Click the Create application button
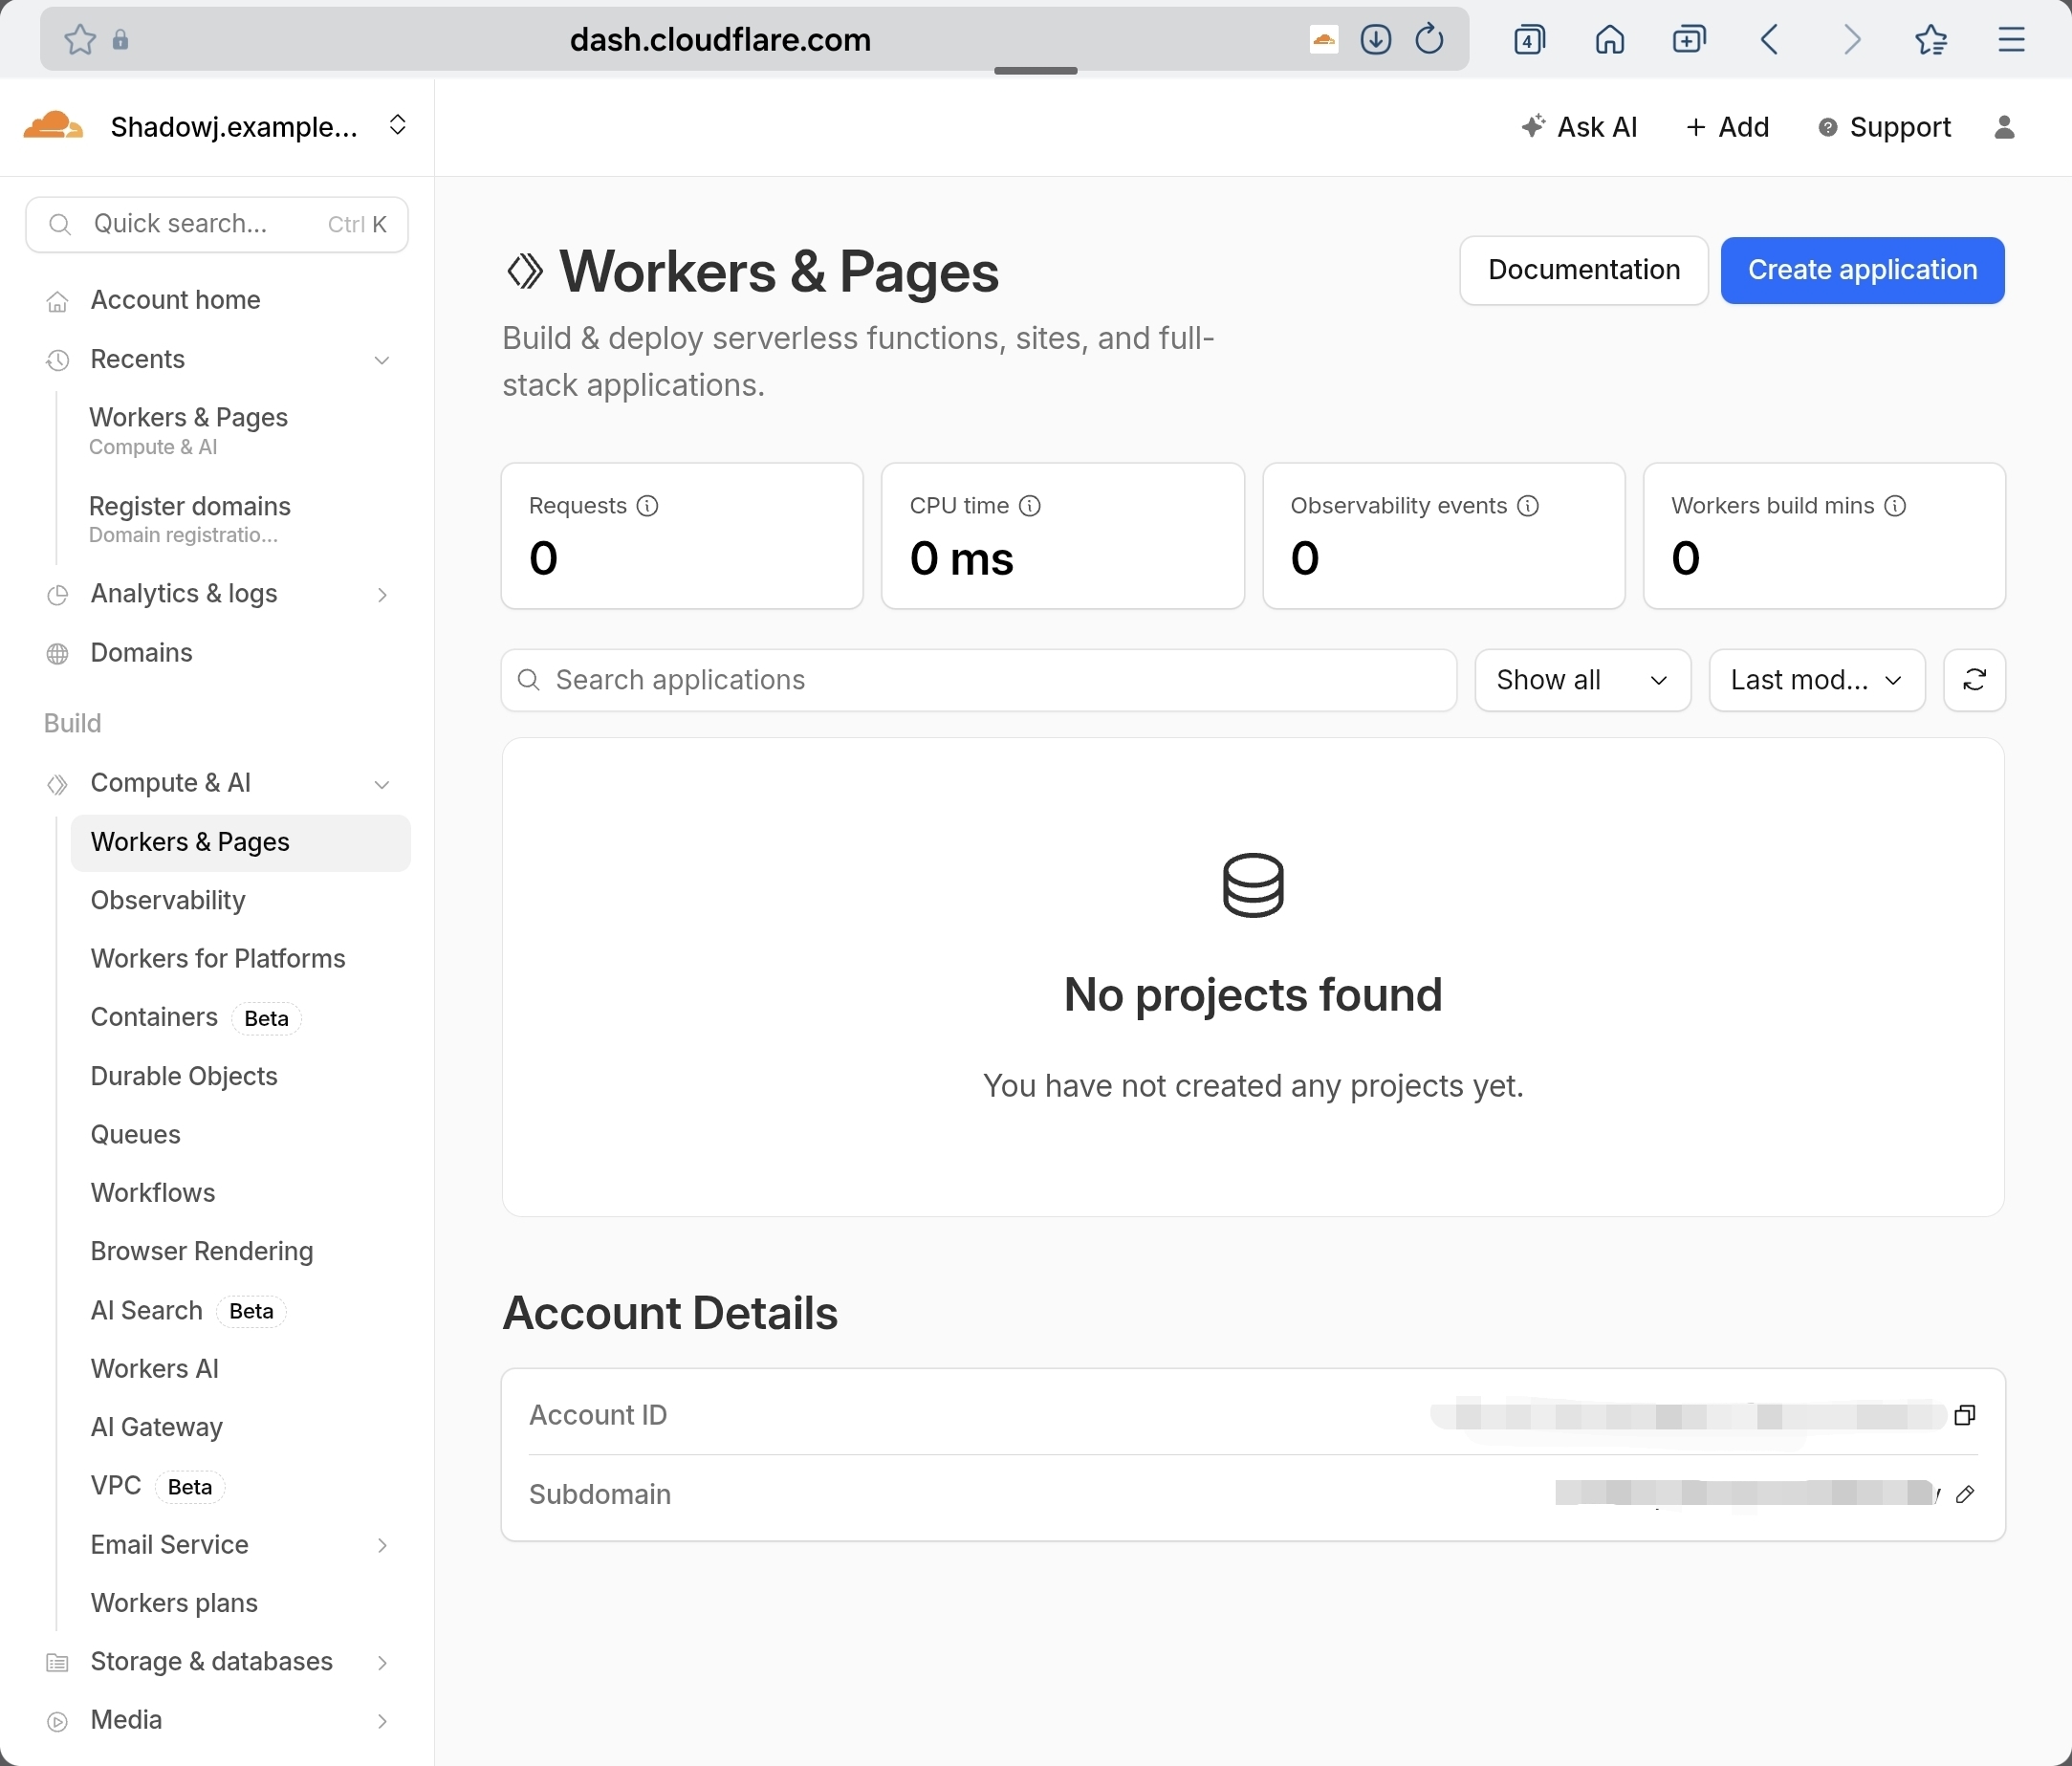This screenshot has height=1766, width=2072. click(x=1861, y=270)
